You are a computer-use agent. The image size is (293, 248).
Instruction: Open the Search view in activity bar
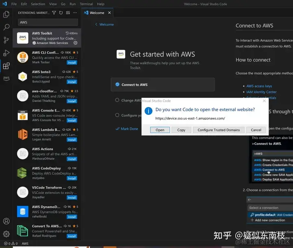tap(6, 27)
